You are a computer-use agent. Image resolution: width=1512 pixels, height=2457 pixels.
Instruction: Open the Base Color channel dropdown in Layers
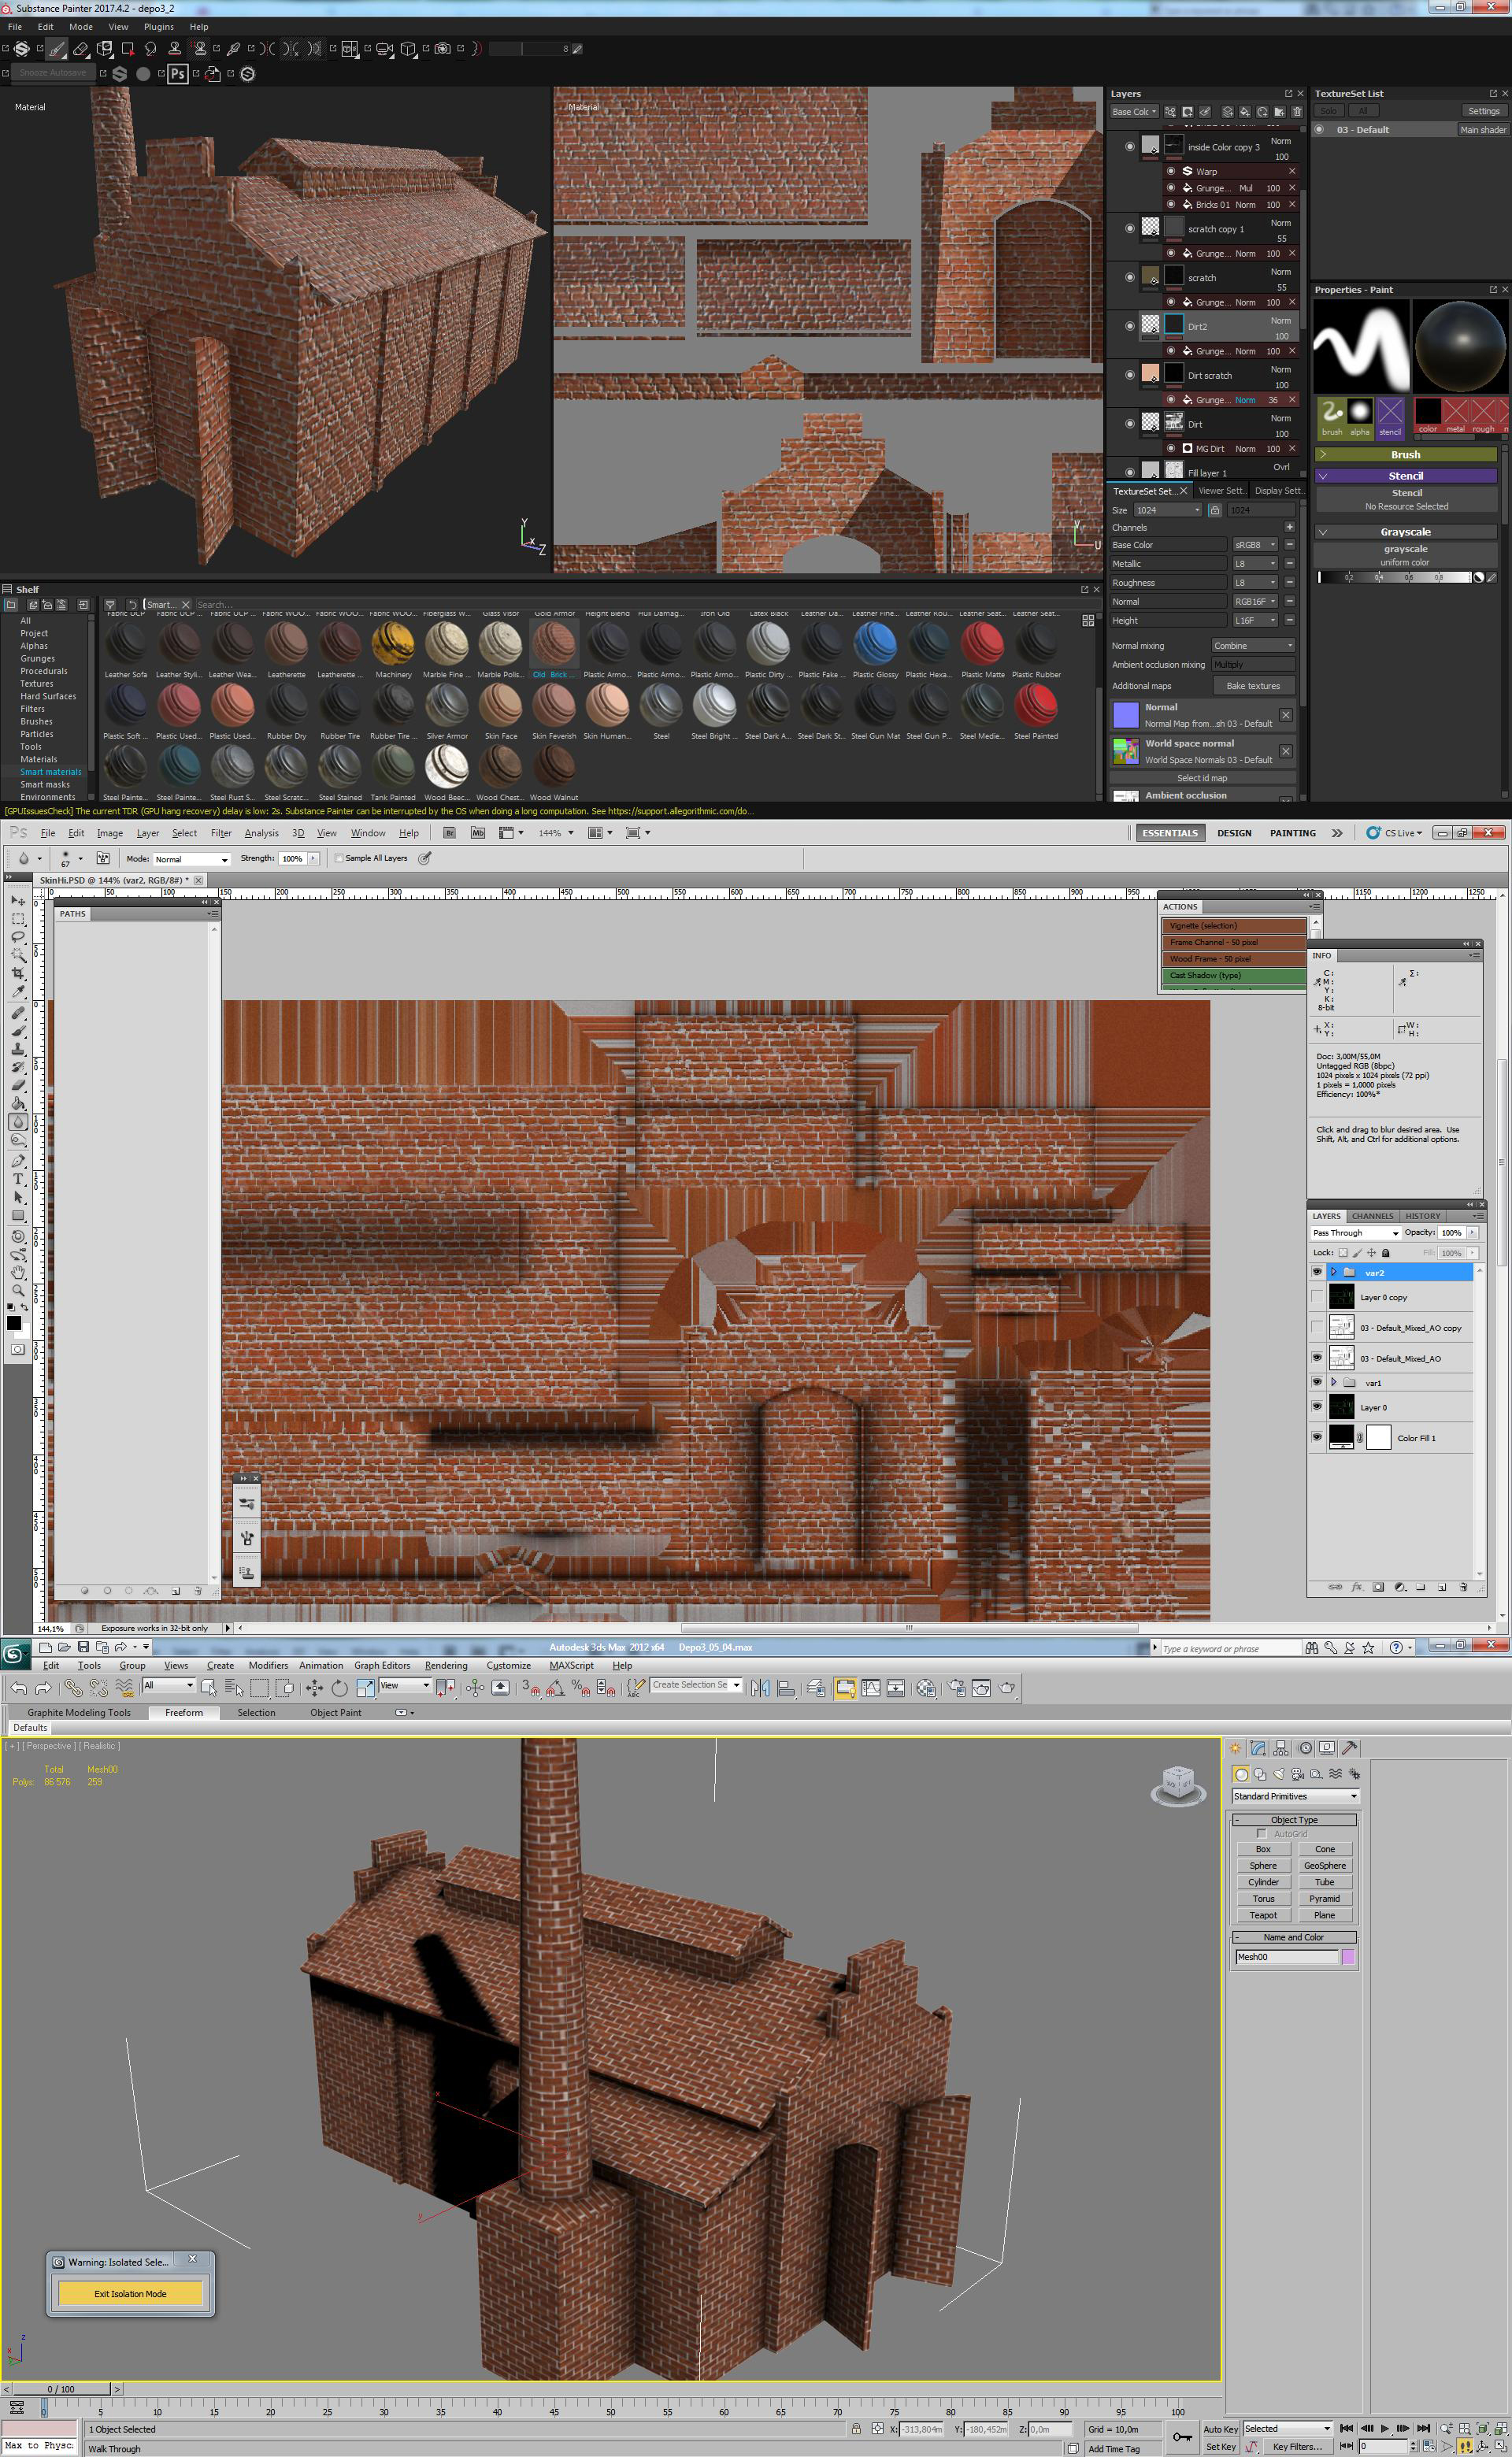1134,112
